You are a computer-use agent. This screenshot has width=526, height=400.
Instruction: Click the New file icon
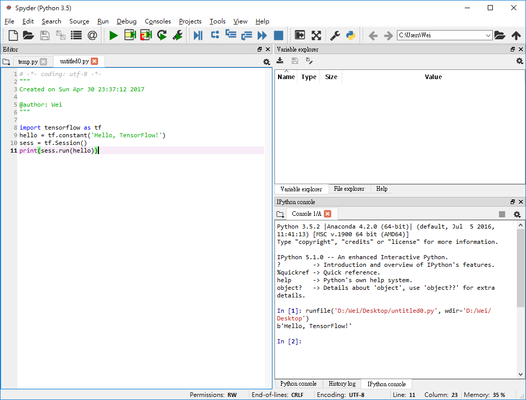pyautogui.click(x=13, y=35)
